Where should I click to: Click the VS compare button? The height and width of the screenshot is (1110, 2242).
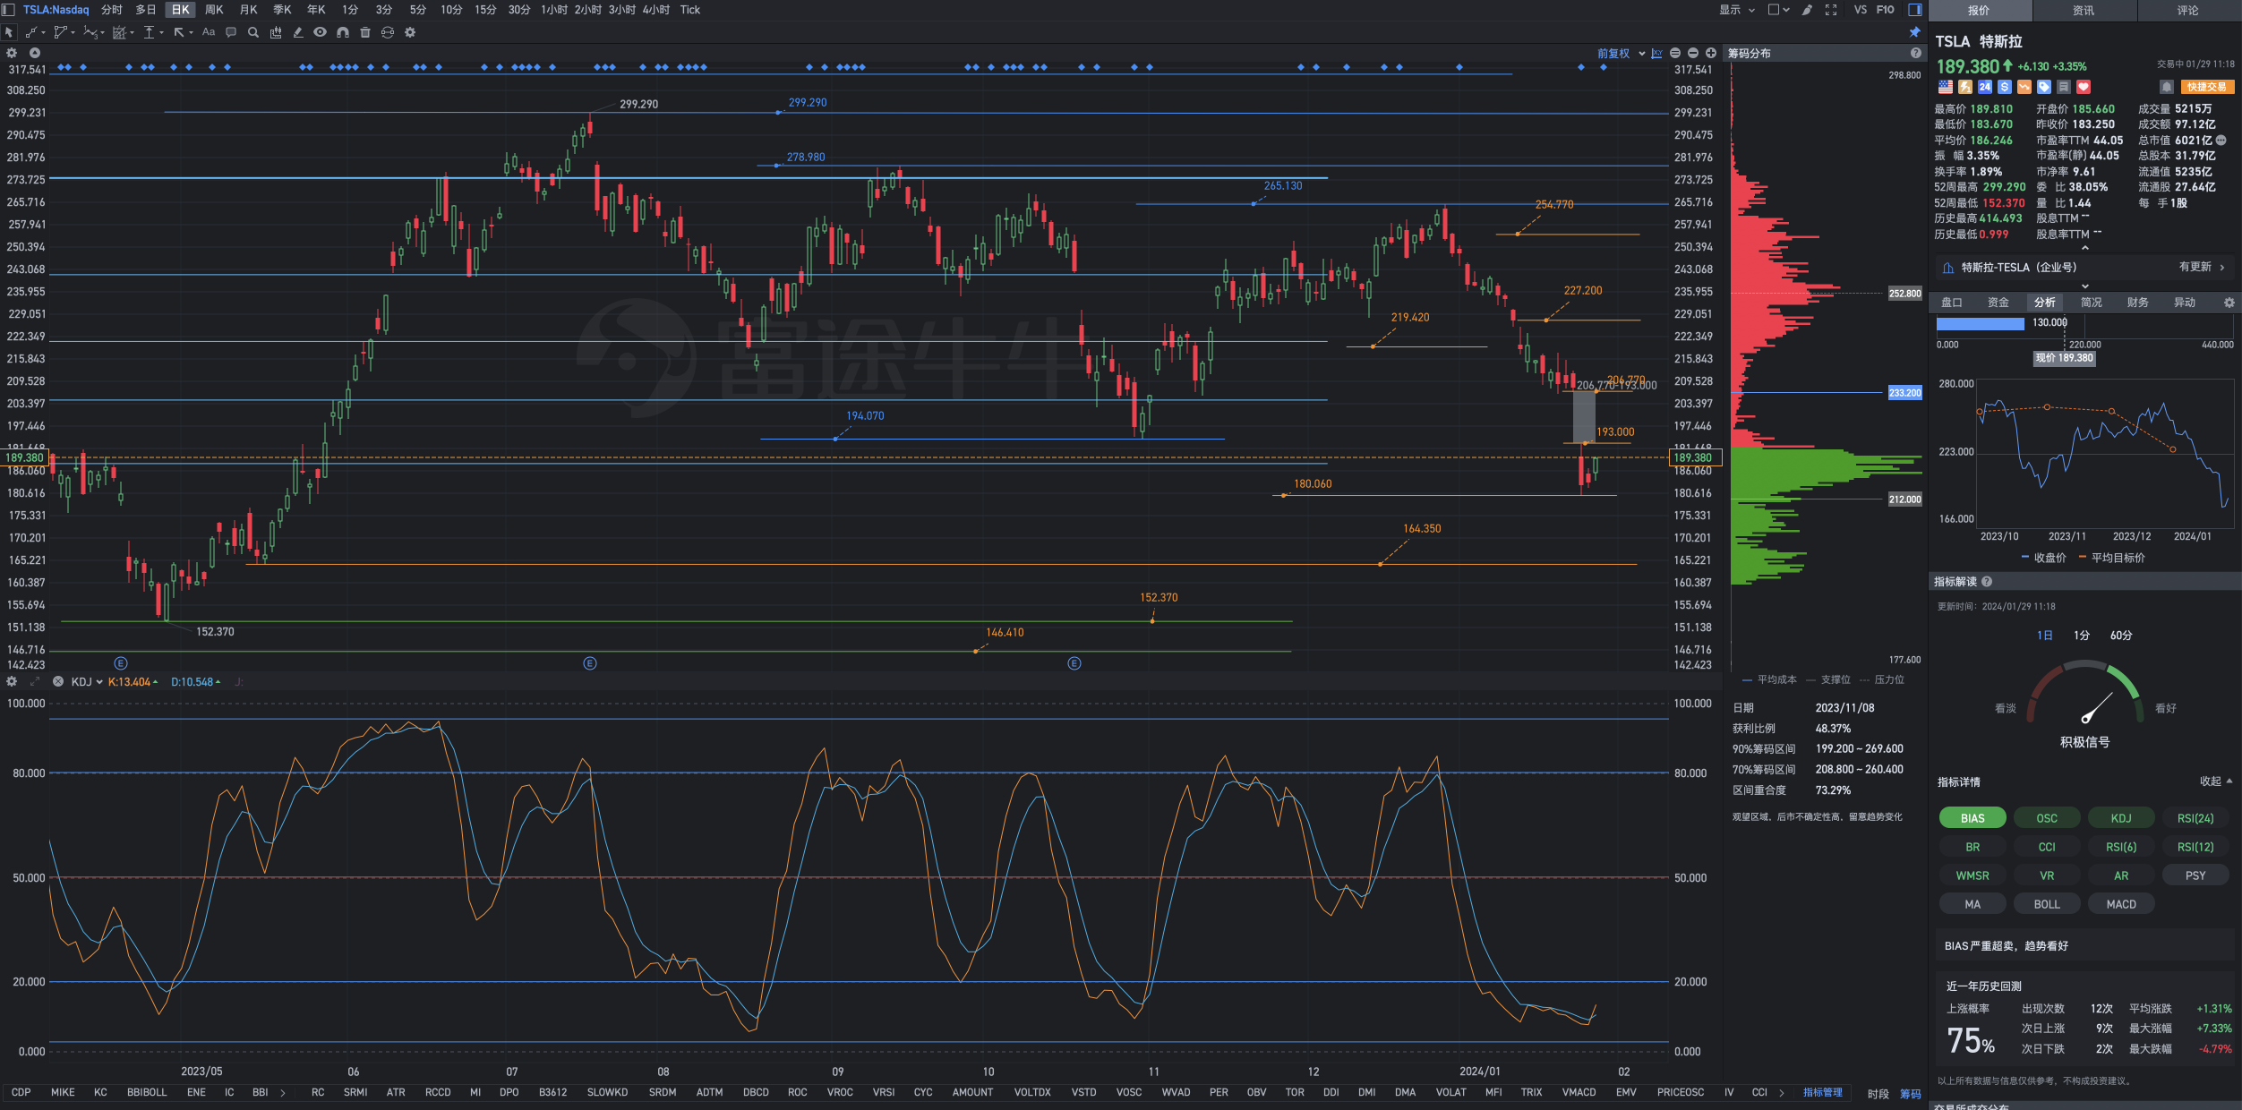(x=1861, y=10)
